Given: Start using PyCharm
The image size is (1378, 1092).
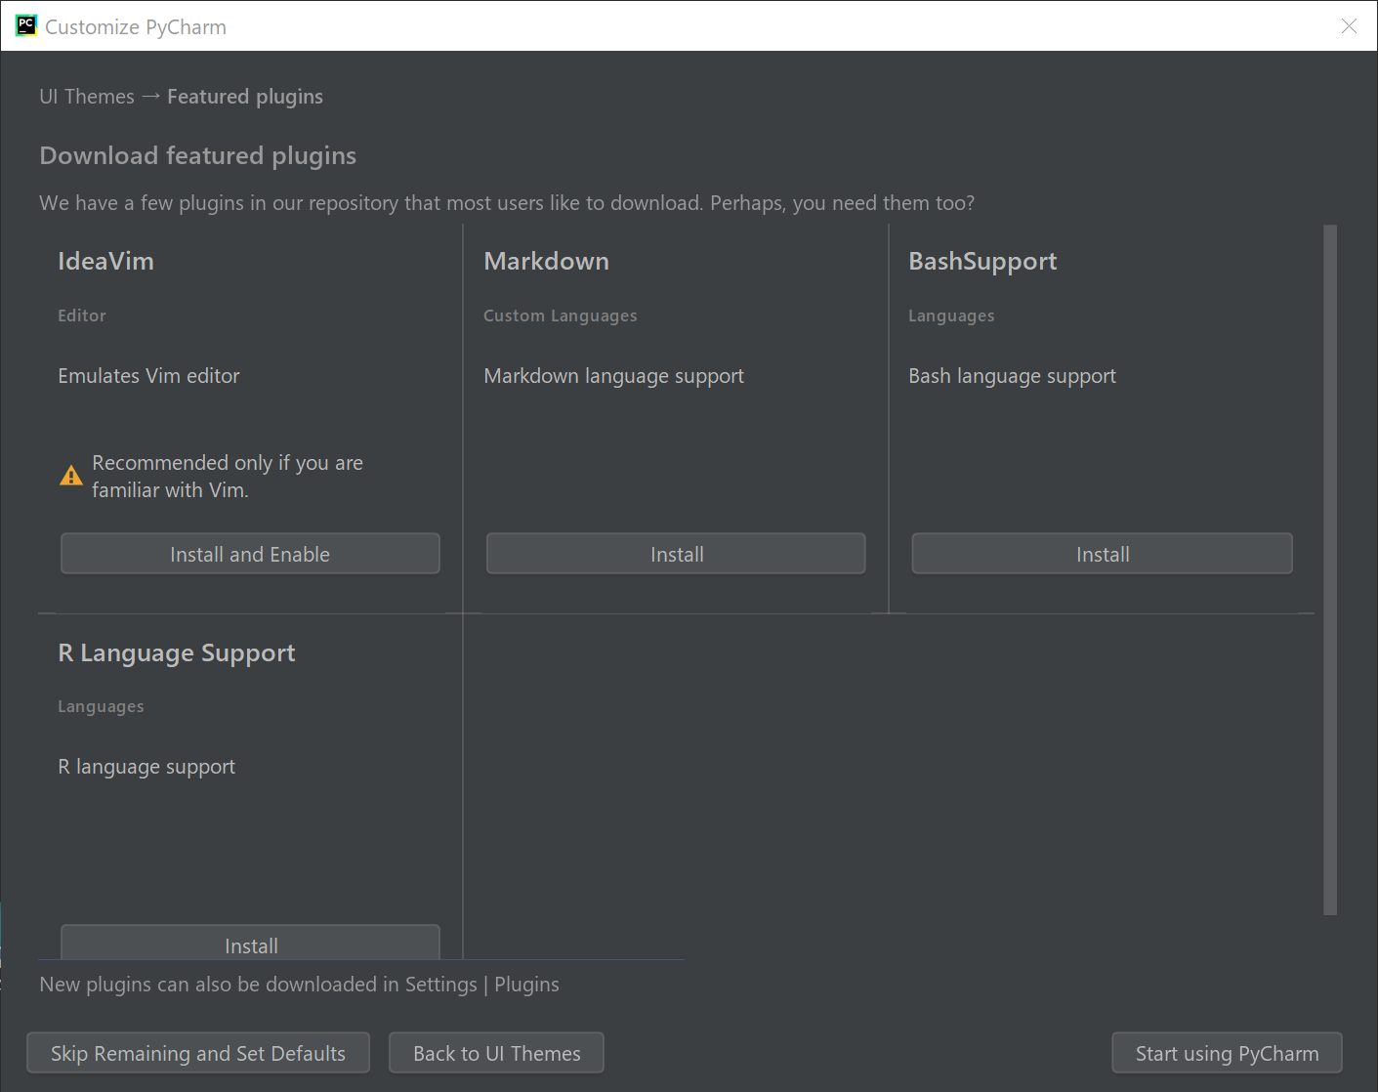Looking at the screenshot, I should coord(1227,1053).
